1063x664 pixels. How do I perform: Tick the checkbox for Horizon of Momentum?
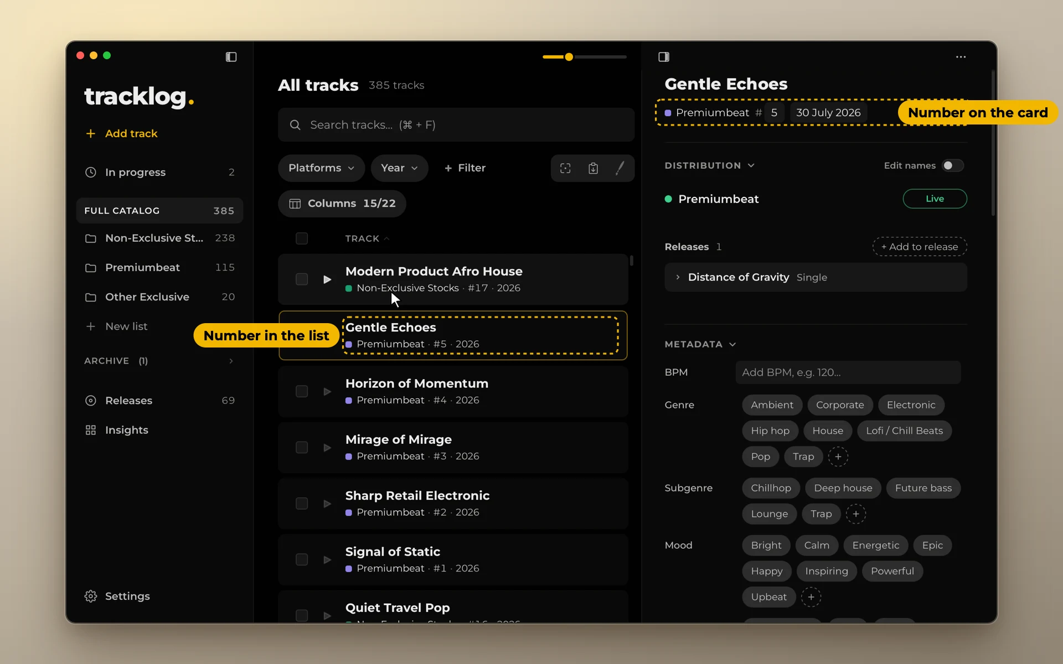[x=302, y=392]
